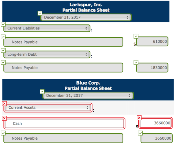Screen dimensions: 175x145
Task: Click green checkmark icon above 610000 amount
Action: [x=136, y=36]
